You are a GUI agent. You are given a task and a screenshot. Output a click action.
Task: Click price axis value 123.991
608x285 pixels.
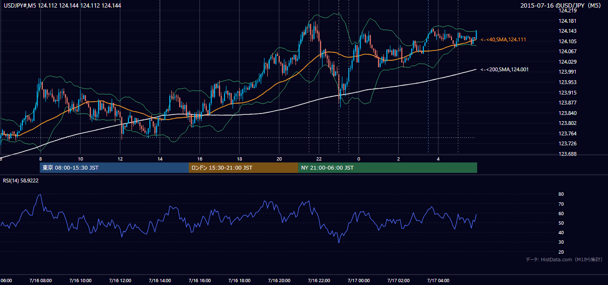point(568,72)
